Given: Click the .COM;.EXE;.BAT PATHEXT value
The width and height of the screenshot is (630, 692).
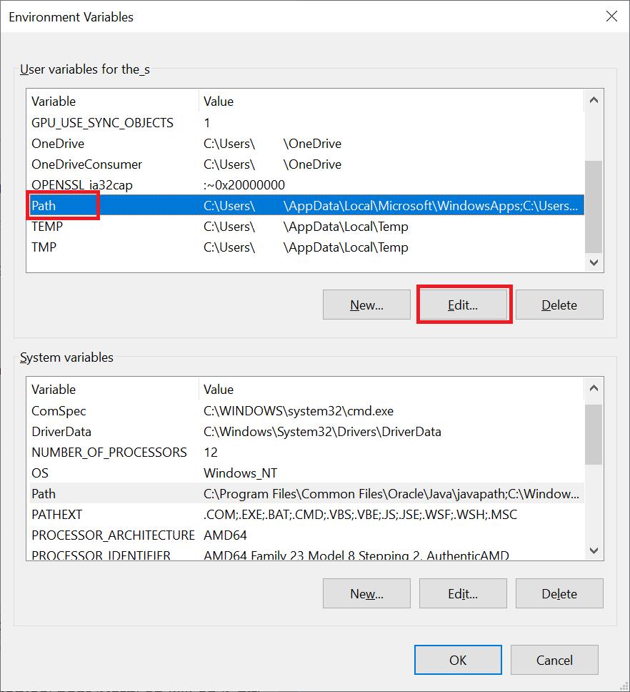Looking at the screenshot, I should [x=360, y=515].
